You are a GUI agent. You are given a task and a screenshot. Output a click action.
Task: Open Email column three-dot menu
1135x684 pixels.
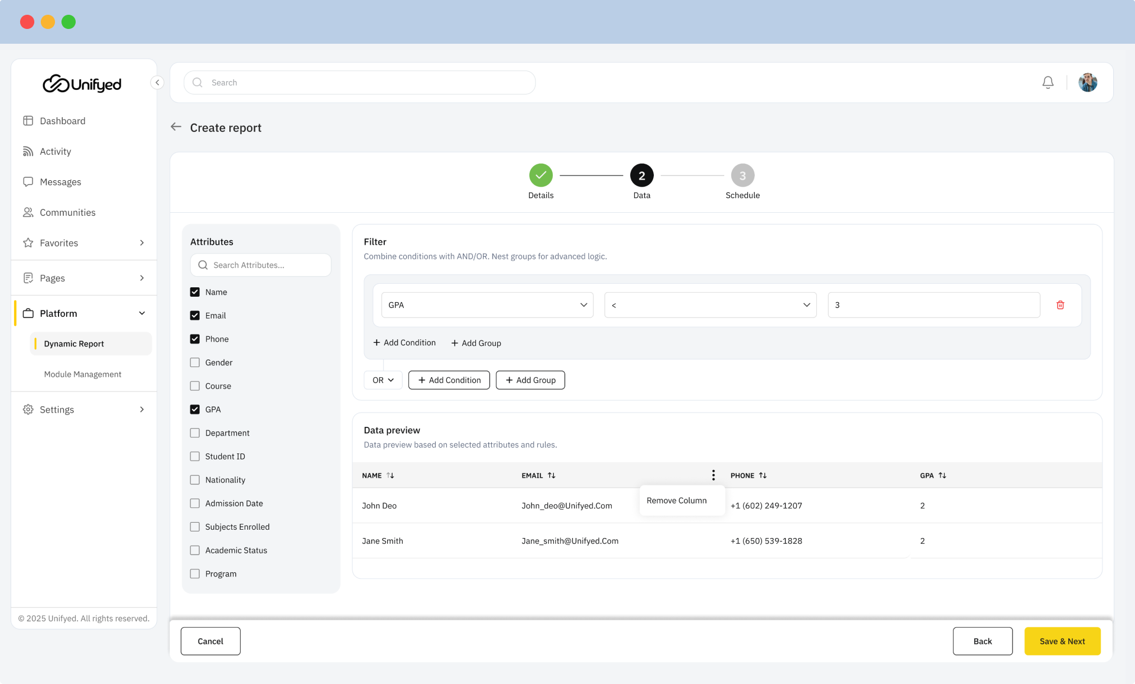[714, 475]
